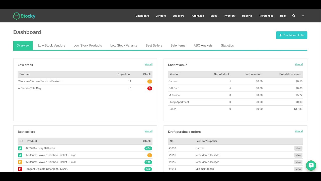
Task: Click Tangent Delicate Detergent / NANA
Action: [x=46, y=169]
